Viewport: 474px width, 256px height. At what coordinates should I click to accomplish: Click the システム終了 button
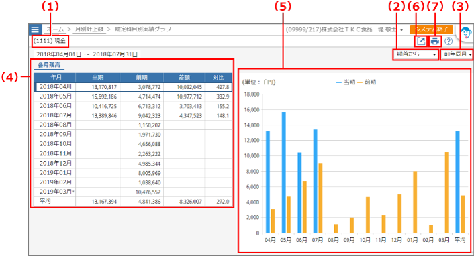pyautogui.click(x=432, y=29)
